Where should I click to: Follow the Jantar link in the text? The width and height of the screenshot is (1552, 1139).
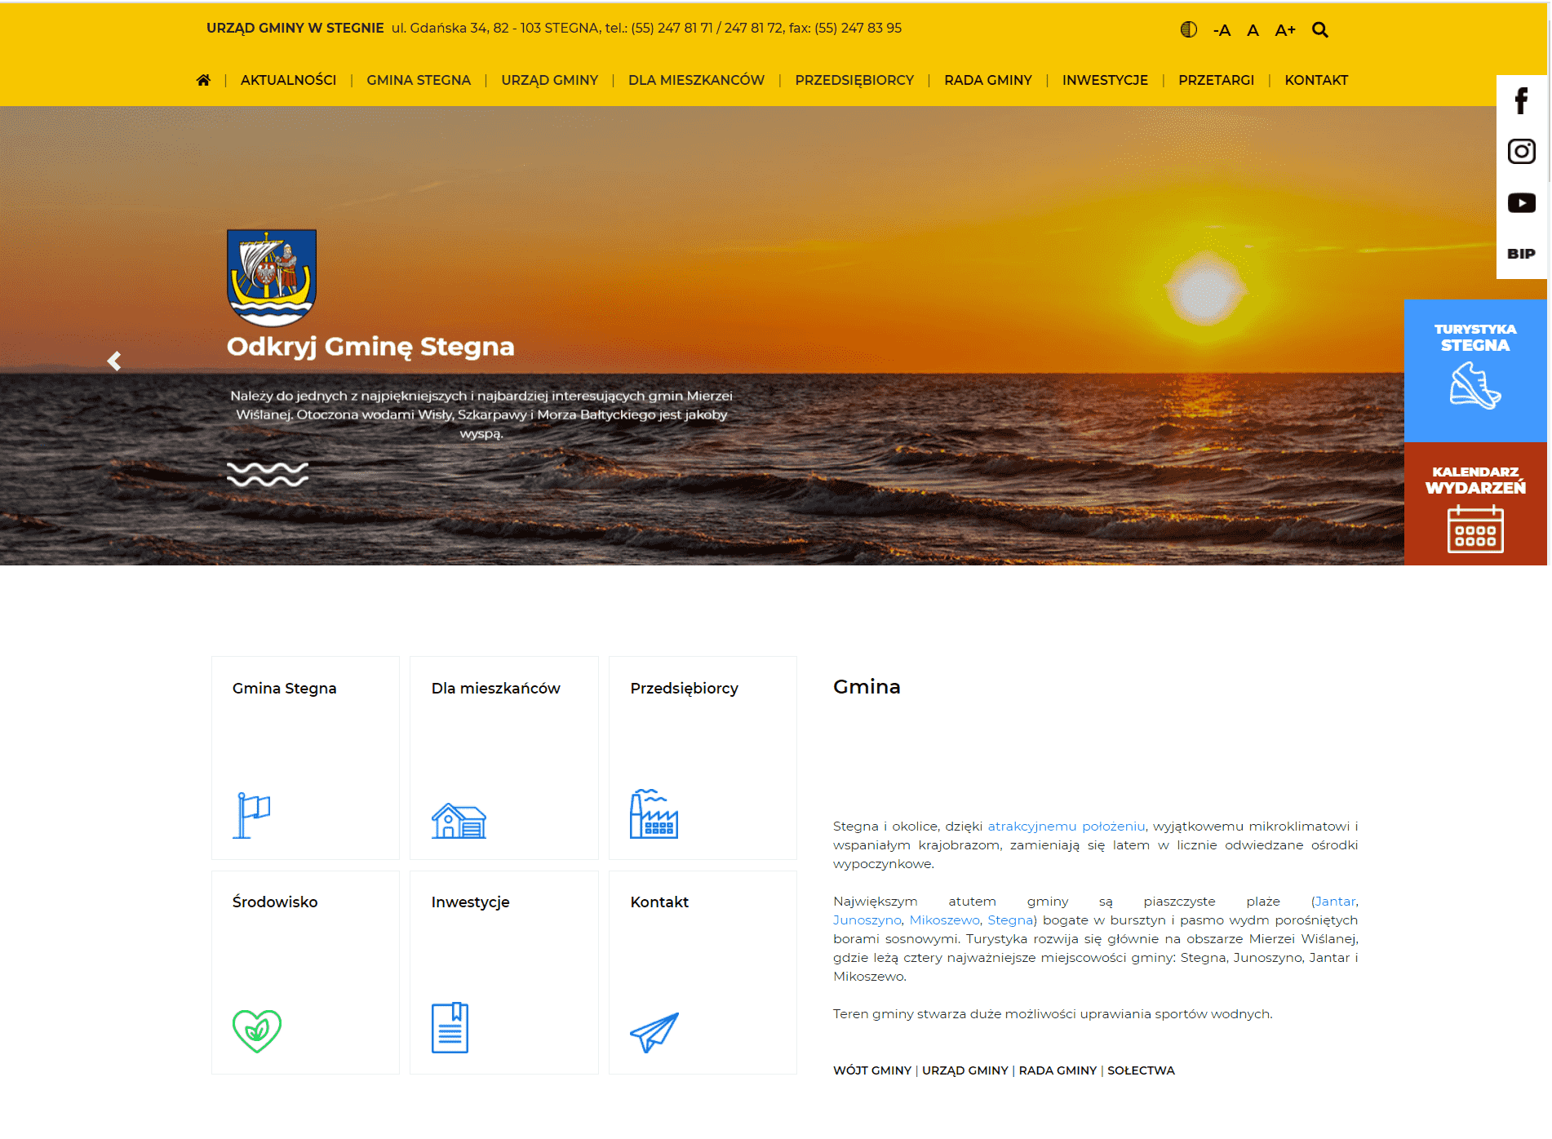1334,901
